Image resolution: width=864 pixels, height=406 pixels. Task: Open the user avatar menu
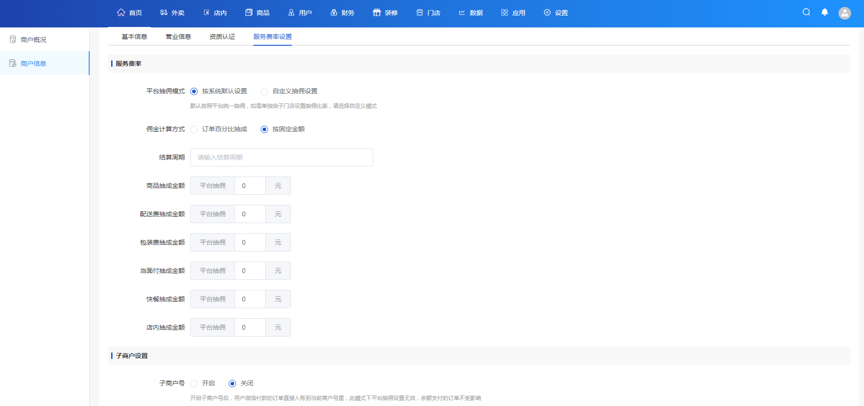pos(844,13)
